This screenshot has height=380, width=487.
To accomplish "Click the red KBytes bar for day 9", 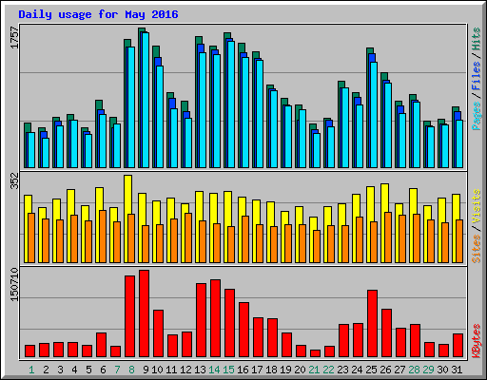I will click(145, 313).
